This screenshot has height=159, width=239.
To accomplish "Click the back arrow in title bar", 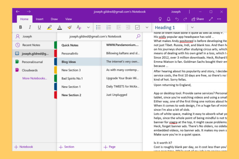I will coord(18,12).
